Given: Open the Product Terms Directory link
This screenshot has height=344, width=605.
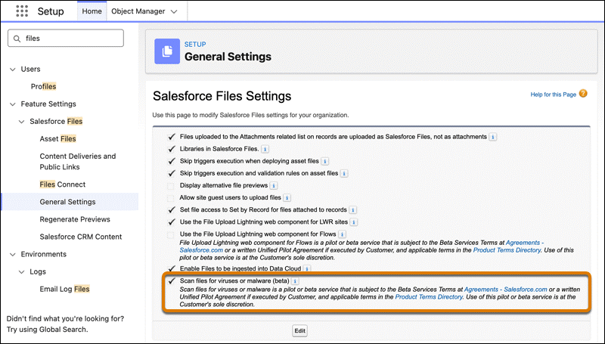Looking at the screenshot, I should click(428, 298).
